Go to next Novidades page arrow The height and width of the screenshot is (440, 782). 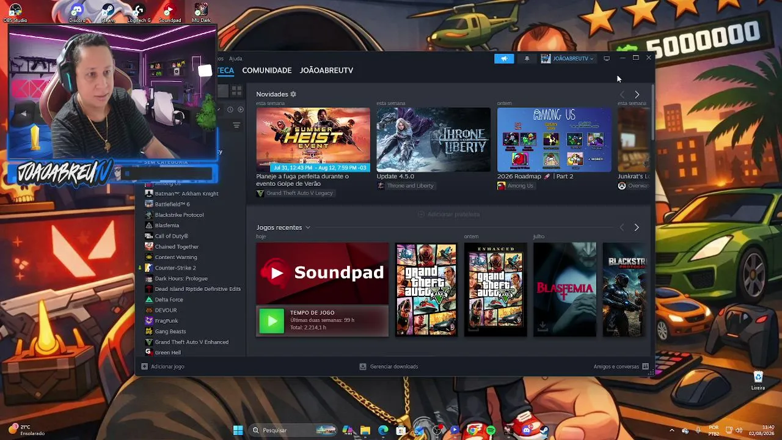coord(637,95)
